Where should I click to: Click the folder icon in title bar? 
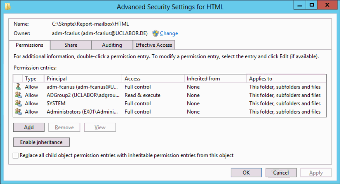8,7
